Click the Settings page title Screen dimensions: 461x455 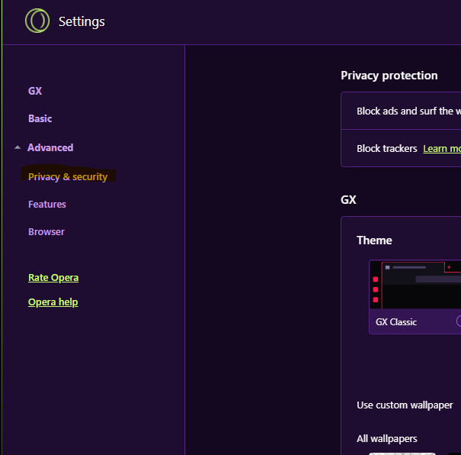pyautogui.click(x=82, y=21)
